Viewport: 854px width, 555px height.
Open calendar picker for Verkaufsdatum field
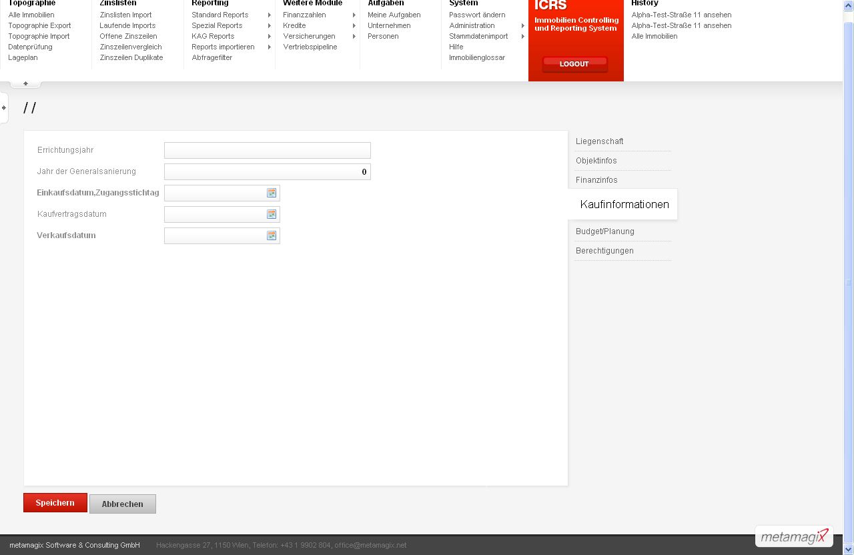(272, 235)
